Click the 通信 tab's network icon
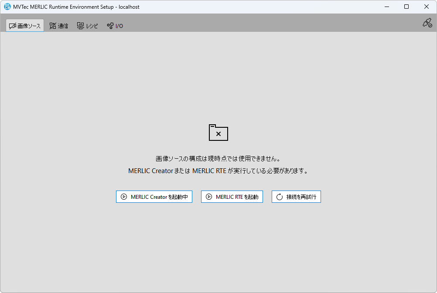This screenshot has width=437, height=293. pos(53,26)
